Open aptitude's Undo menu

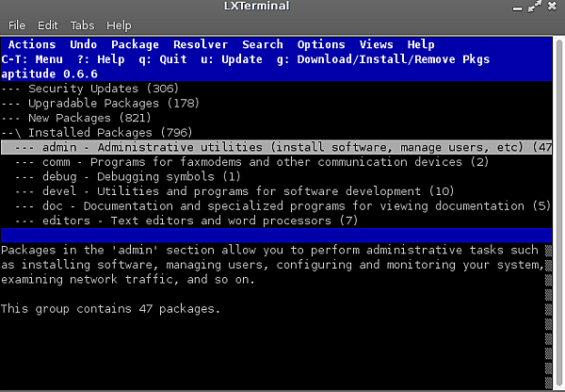[83, 44]
